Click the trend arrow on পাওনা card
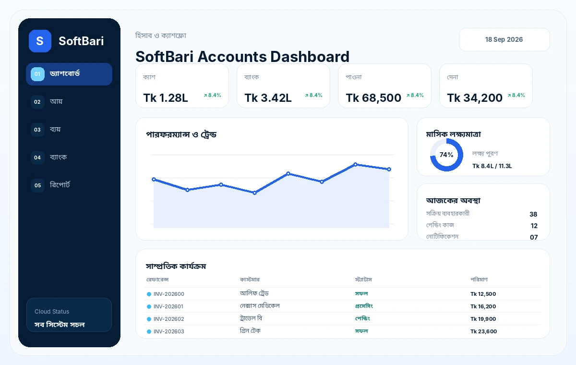Image resolution: width=576 pixels, height=365 pixels. (408, 96)
